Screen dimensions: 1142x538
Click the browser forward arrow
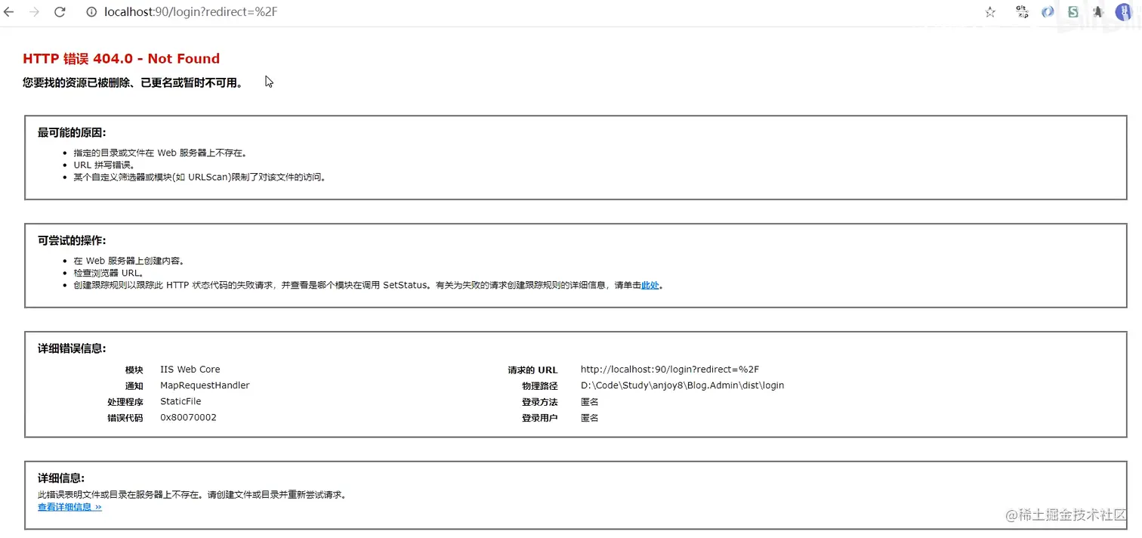34,12
